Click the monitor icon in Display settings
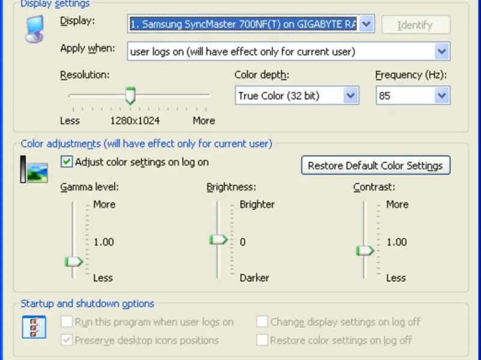The width and height of the screenshot is (481, 360). 34,29
